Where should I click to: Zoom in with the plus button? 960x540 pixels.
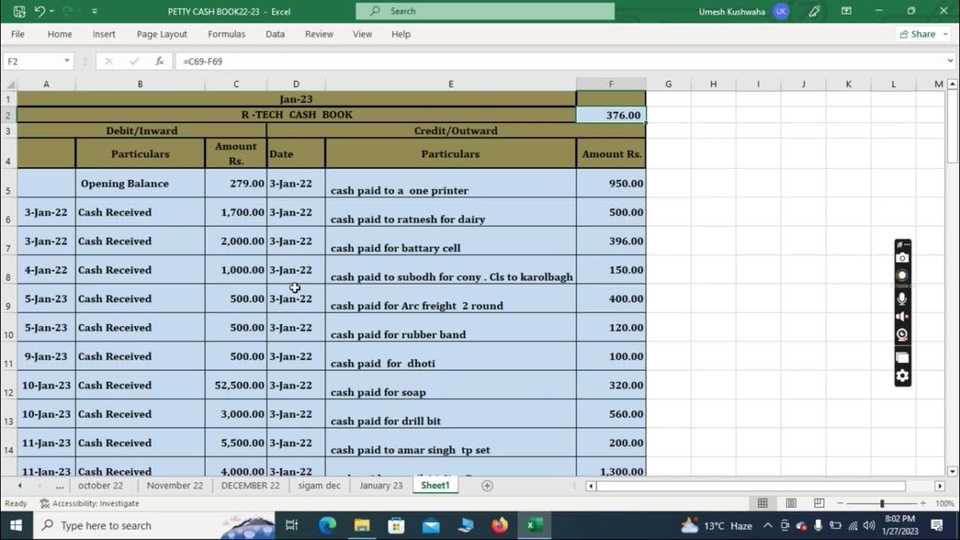(923, 503)
